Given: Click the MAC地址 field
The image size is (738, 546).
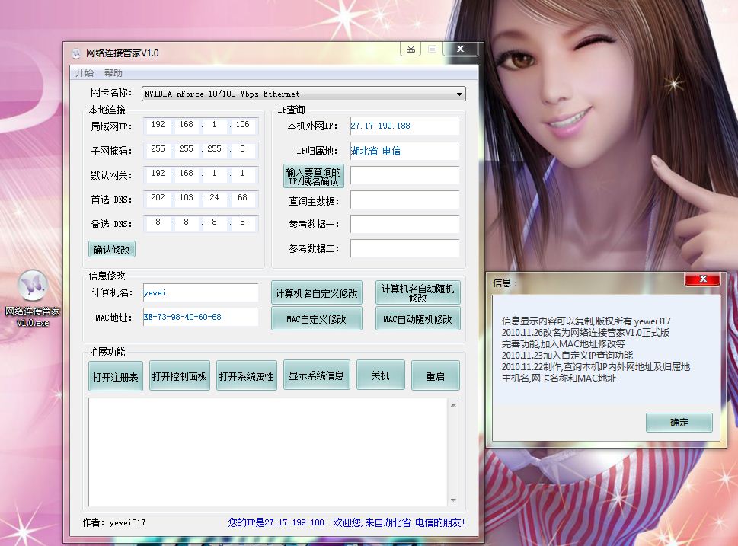Looking at the screenshot, I should pyautogui.click(x=200, y=317).
